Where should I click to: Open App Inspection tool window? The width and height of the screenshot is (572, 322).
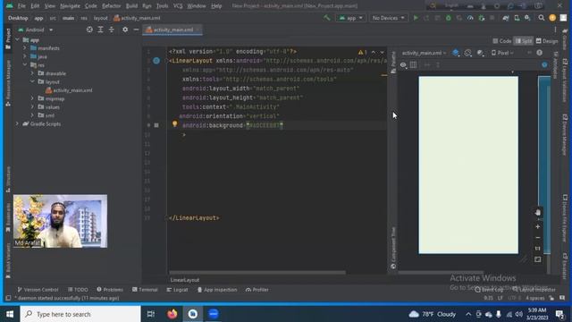click(x=217, y=290)
